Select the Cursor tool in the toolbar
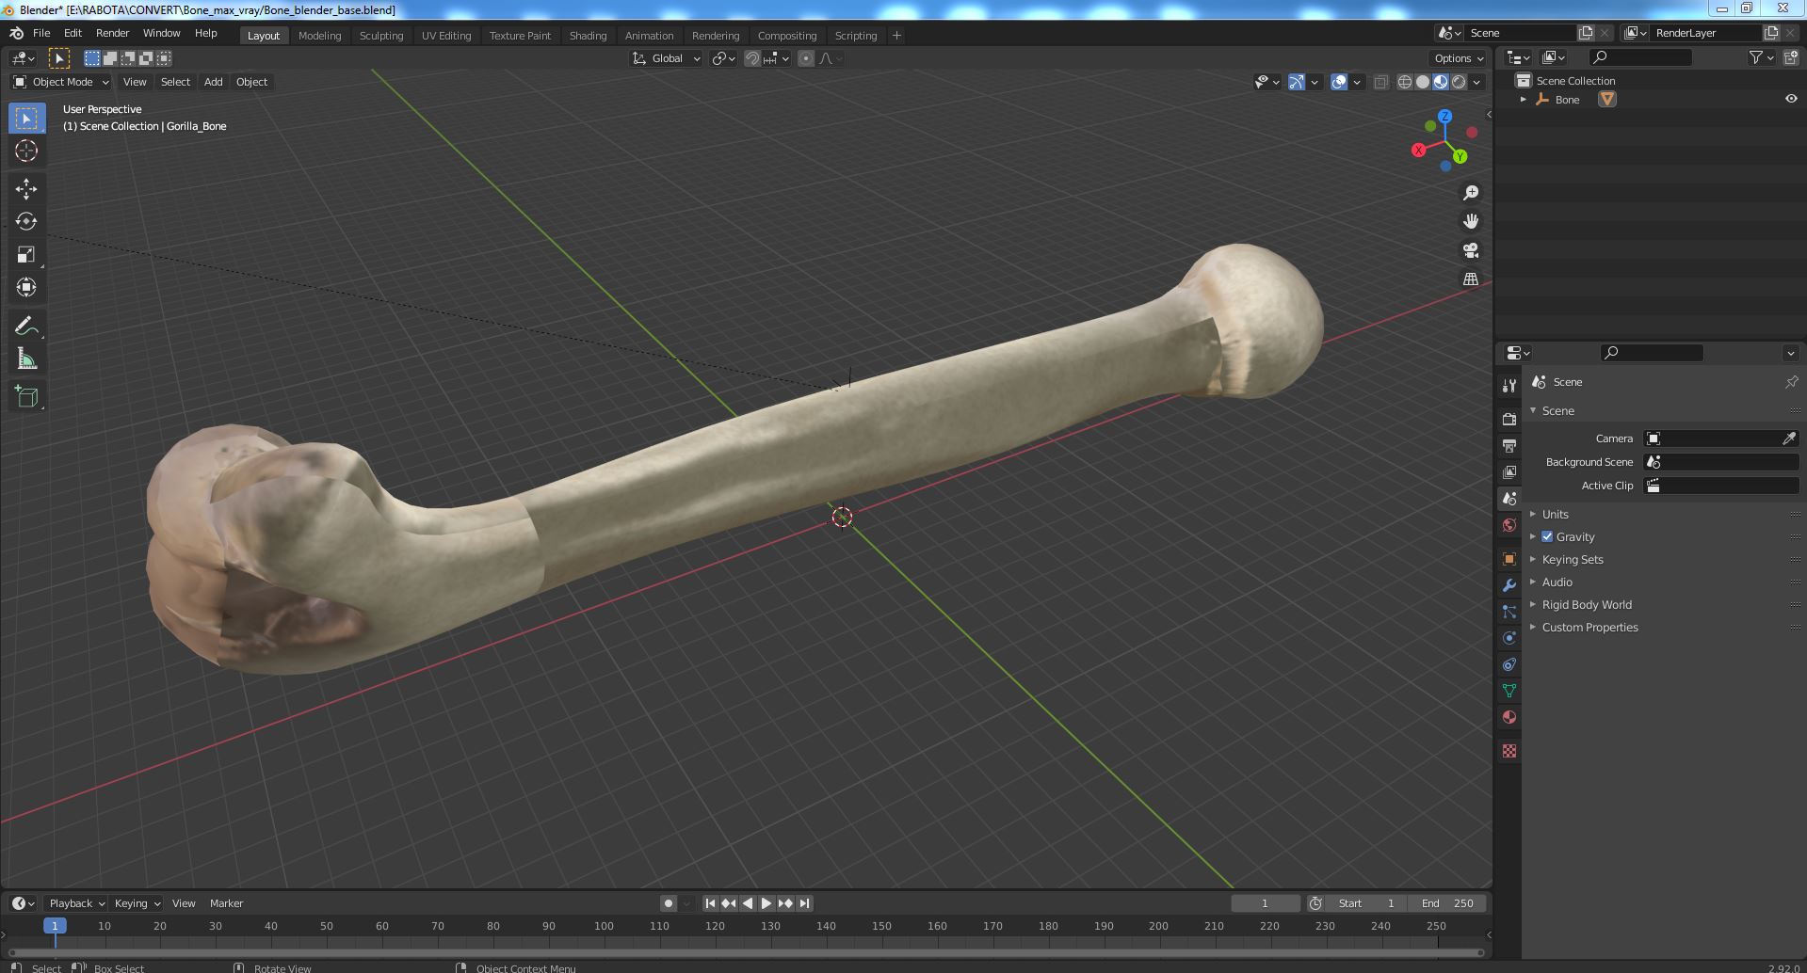This screenshot has width=1807, height=973. click(x=26, y=151)
